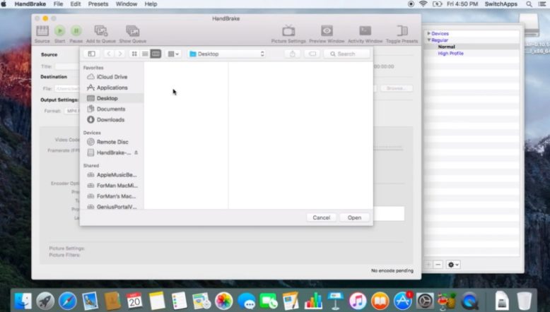
Task: Click the Source toolbar icon
Action: coord(42,31)
